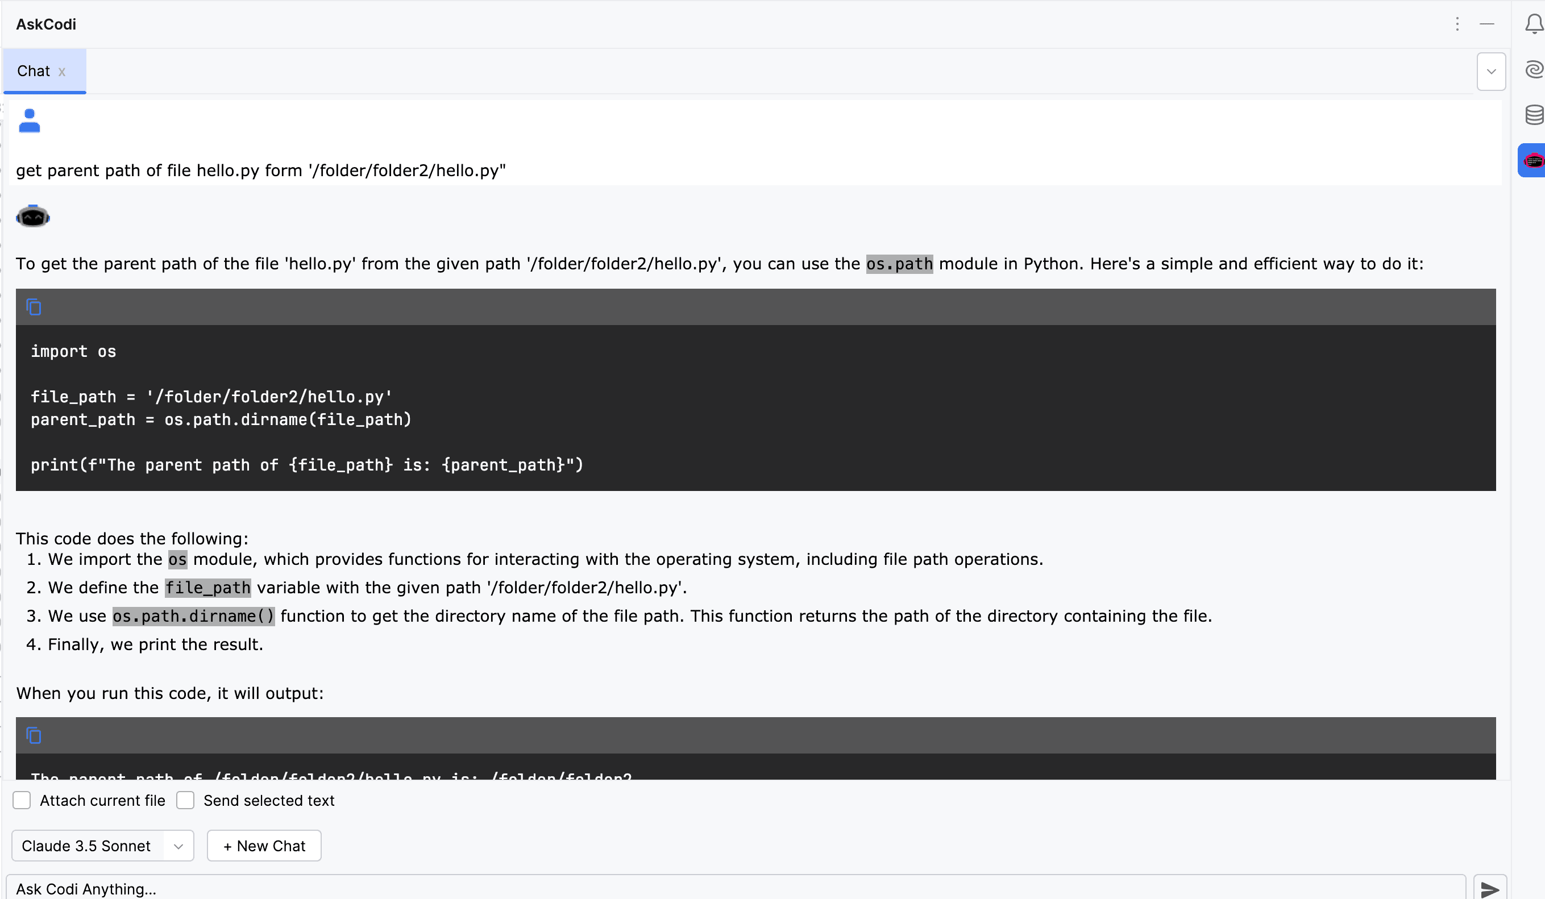Click 'This code does the following:' text
This screenshot has width=1545, height=899.
pos(132,539)
